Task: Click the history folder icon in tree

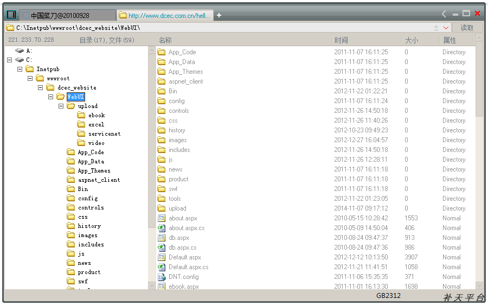Action: pyautogui.click(x=71, y=226)
